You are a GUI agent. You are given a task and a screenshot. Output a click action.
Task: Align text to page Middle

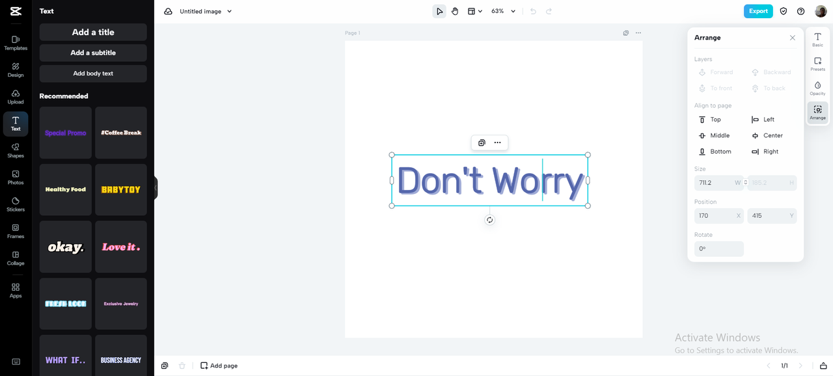(x=715, y=135)
